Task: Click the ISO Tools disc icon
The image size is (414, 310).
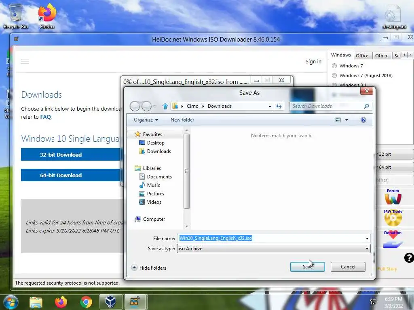Action: tap(393, 218)
